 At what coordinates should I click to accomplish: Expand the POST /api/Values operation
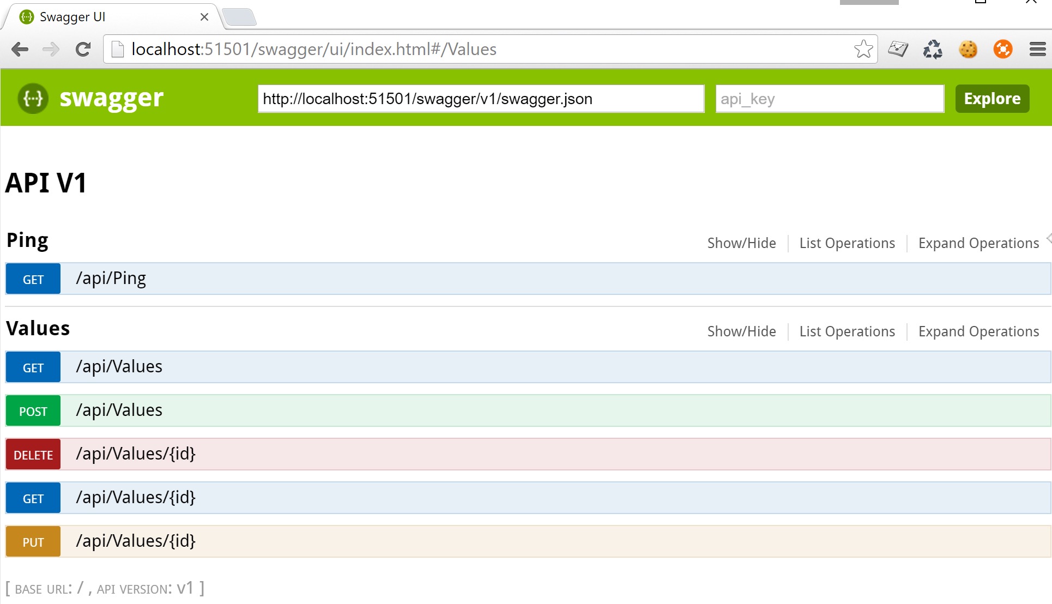[x=119, y=410]
